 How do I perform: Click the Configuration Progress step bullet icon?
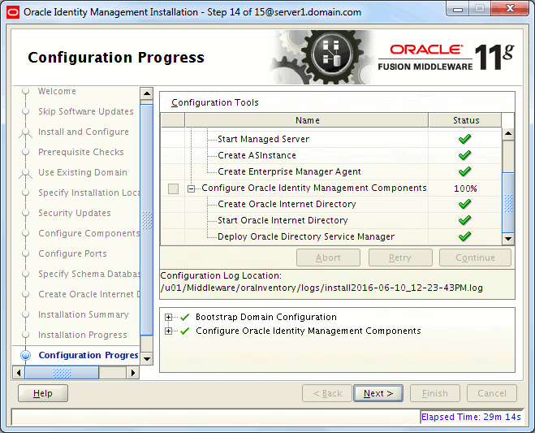(x=25, y=355)
